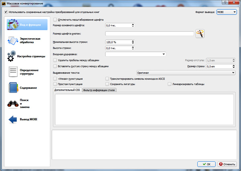Open the Формат вывода MOBI dropdown
The height and width of the screenshot is (171, 241).
[225, 12]
